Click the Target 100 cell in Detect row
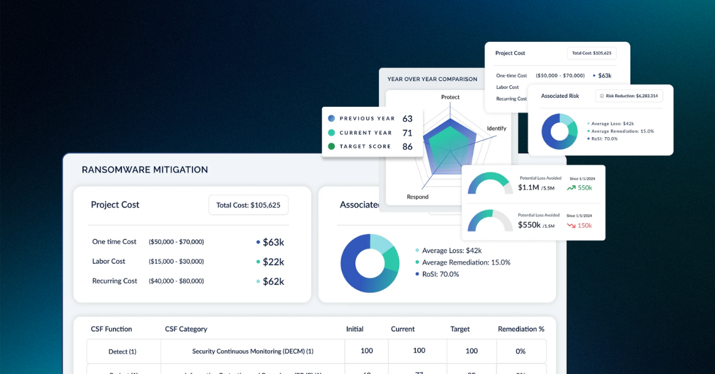 pos(472,351)
